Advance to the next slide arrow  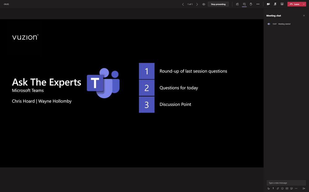click(x=197, y=4)
